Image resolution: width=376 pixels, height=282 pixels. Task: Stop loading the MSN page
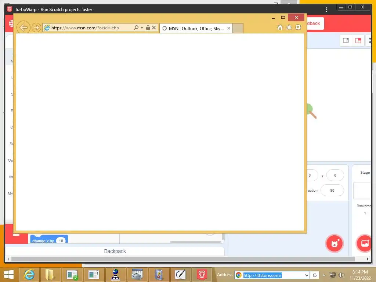154,28
